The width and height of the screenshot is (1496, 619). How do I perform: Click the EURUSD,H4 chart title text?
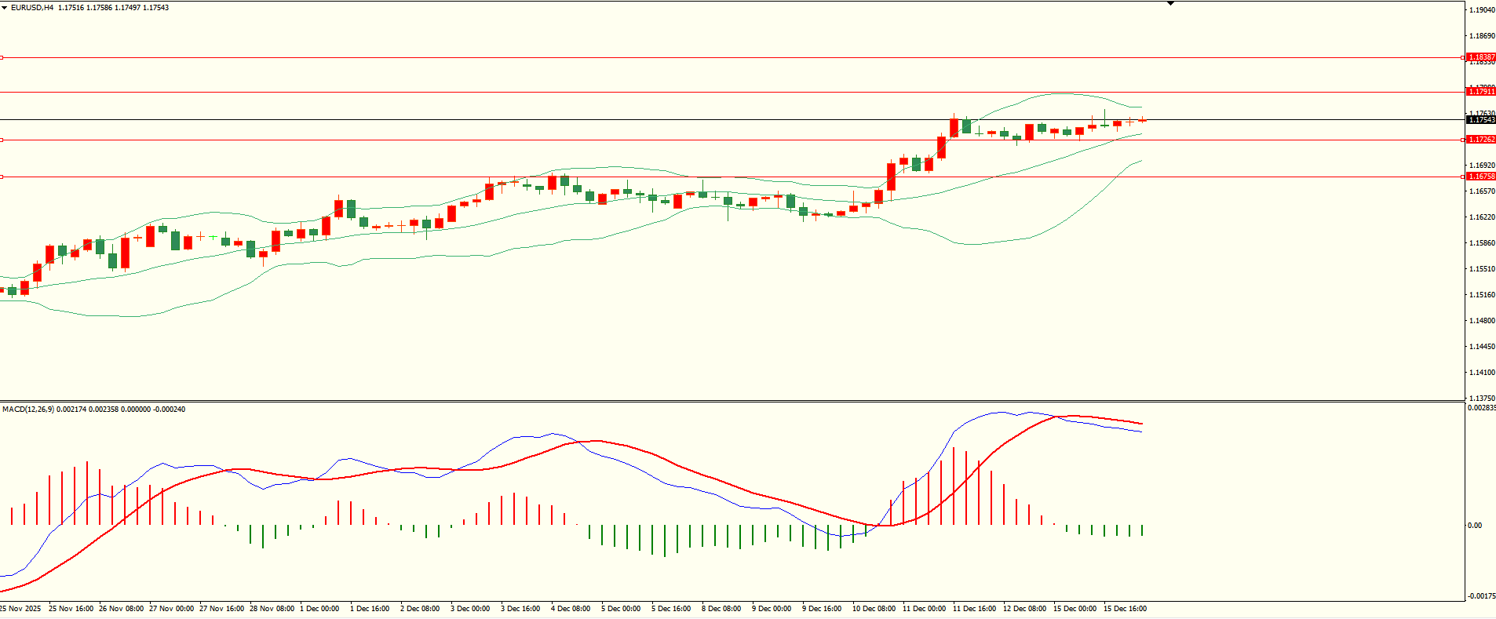click(32, 8)
